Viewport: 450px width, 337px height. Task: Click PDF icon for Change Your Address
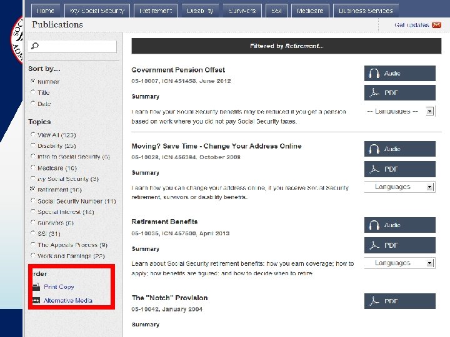coord(374,169)
